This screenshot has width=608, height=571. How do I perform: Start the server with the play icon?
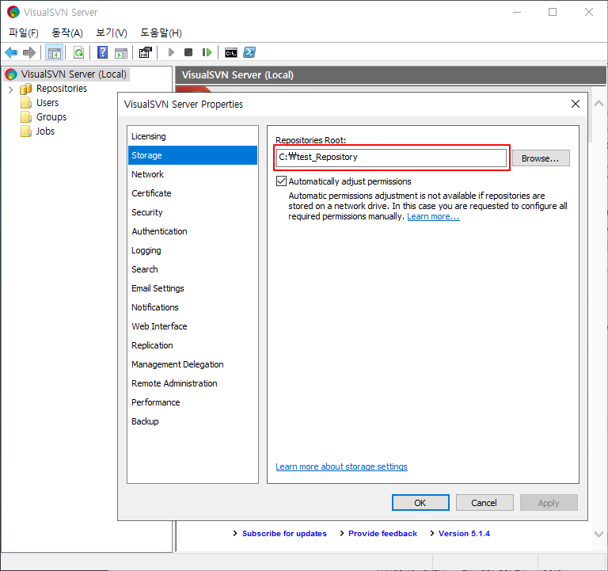(x=171, y=52)
